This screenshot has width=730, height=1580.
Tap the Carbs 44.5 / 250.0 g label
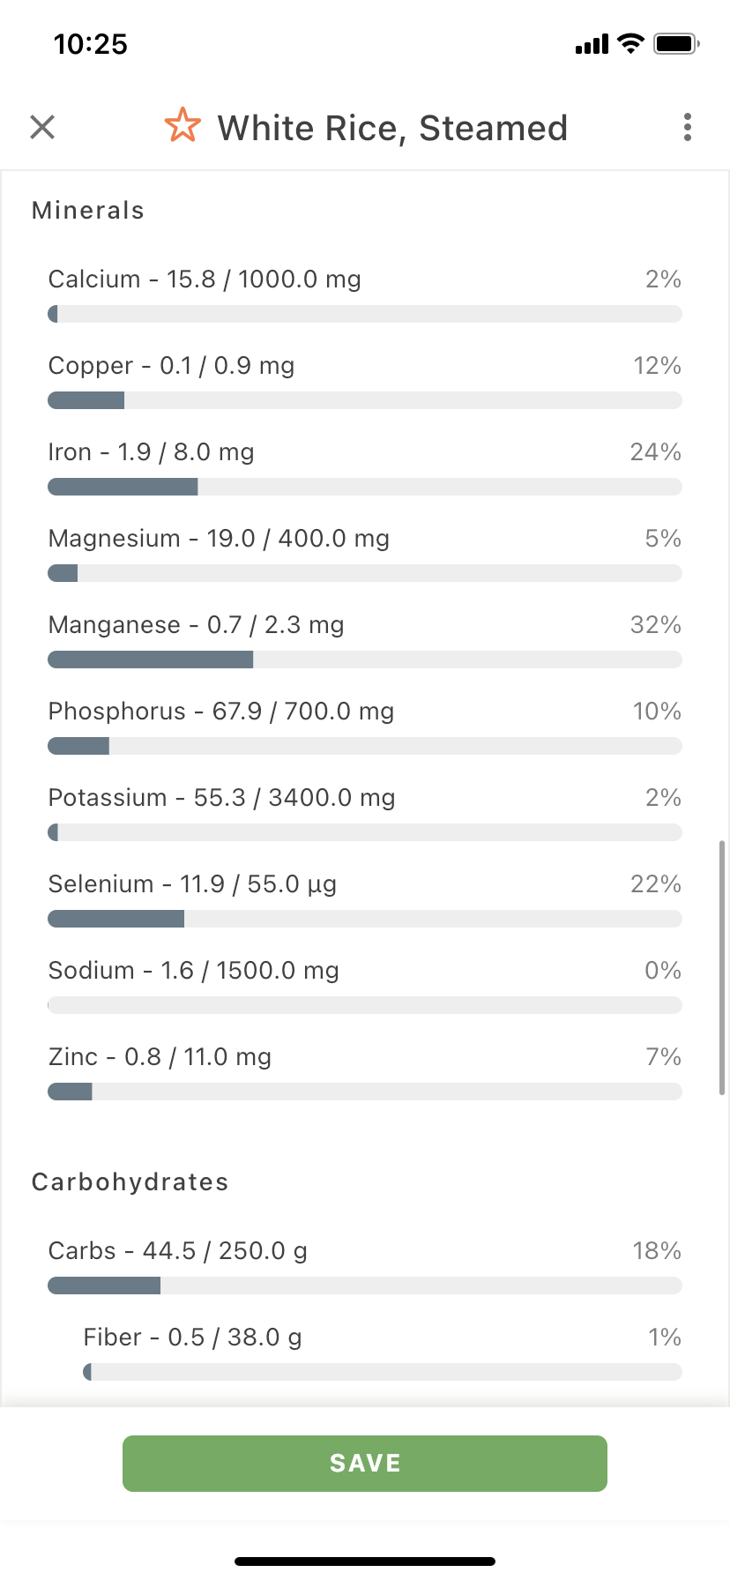pos(178,1251)
